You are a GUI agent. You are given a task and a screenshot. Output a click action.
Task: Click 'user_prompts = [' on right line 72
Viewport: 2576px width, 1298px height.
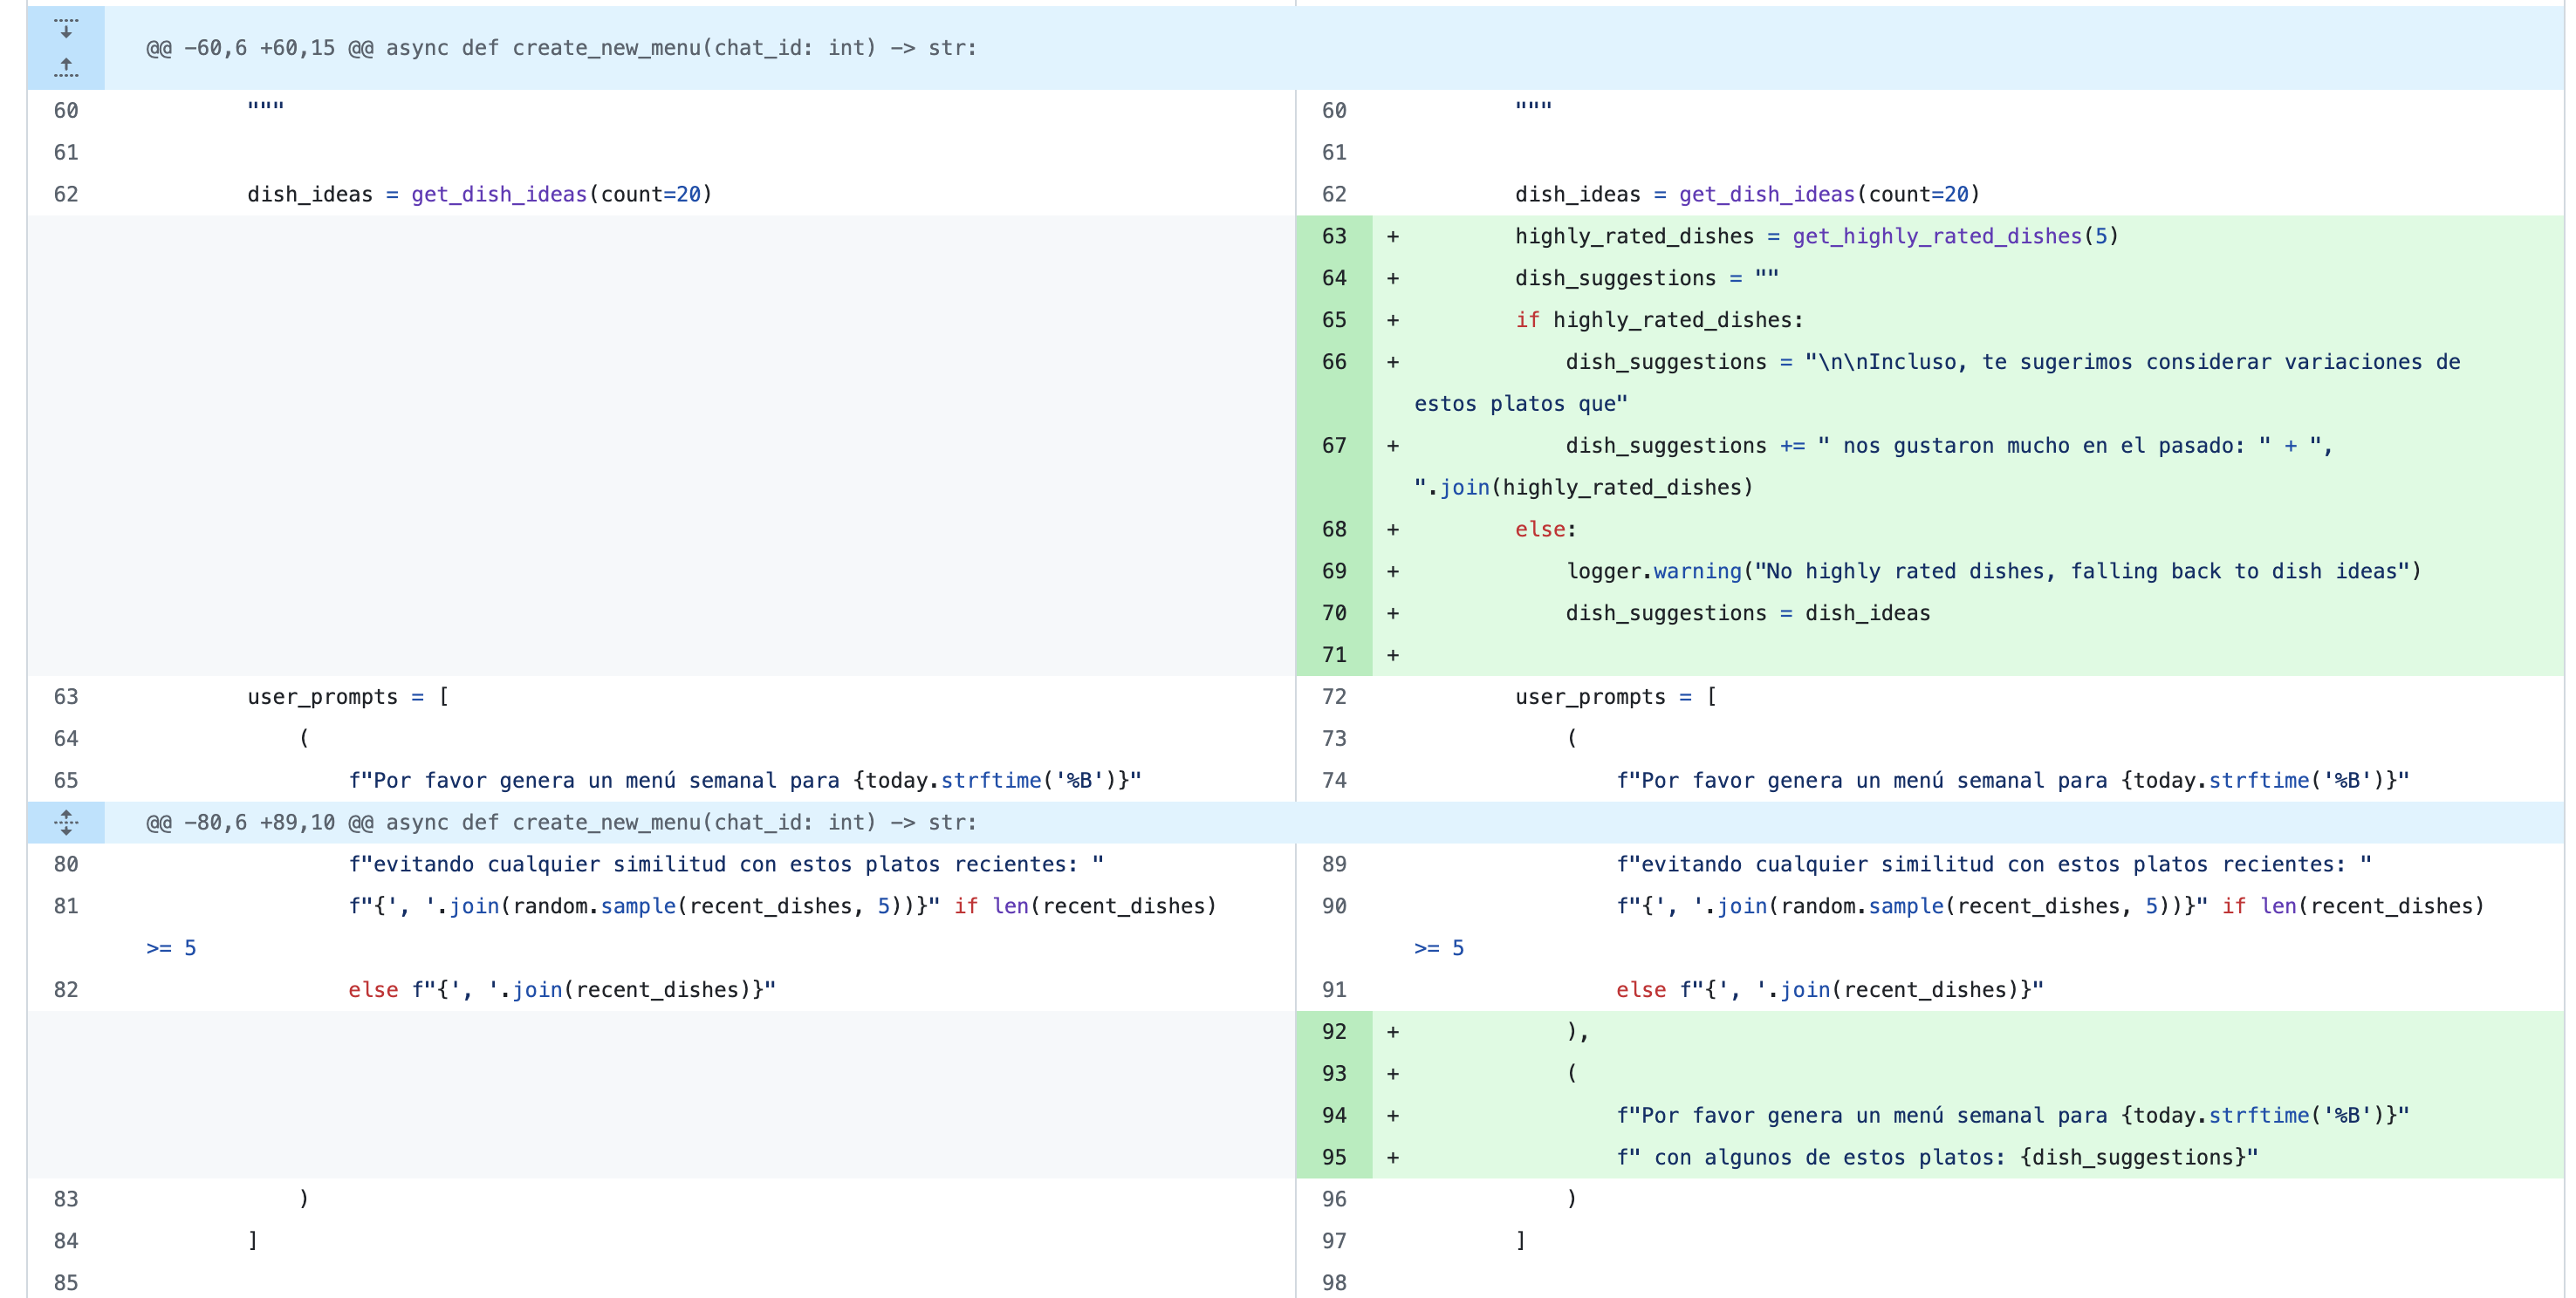pos(1616,697)
